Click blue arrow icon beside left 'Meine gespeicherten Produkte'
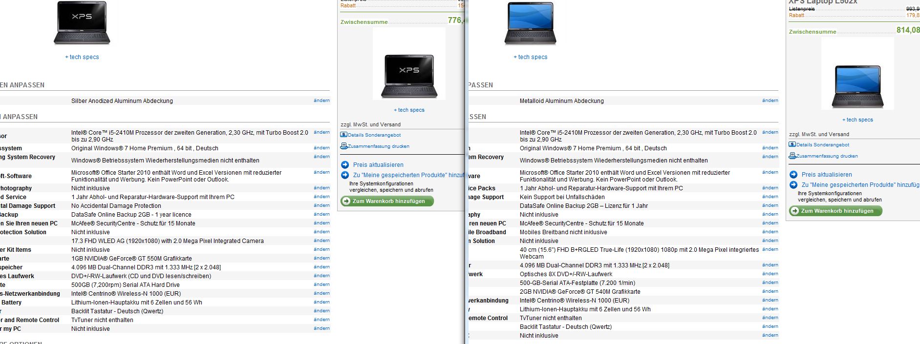 345,175
